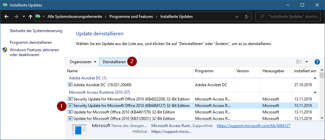Collapse the Microsoft Access Runtime 2010 group
325x140 pixels.
(315, 92)
